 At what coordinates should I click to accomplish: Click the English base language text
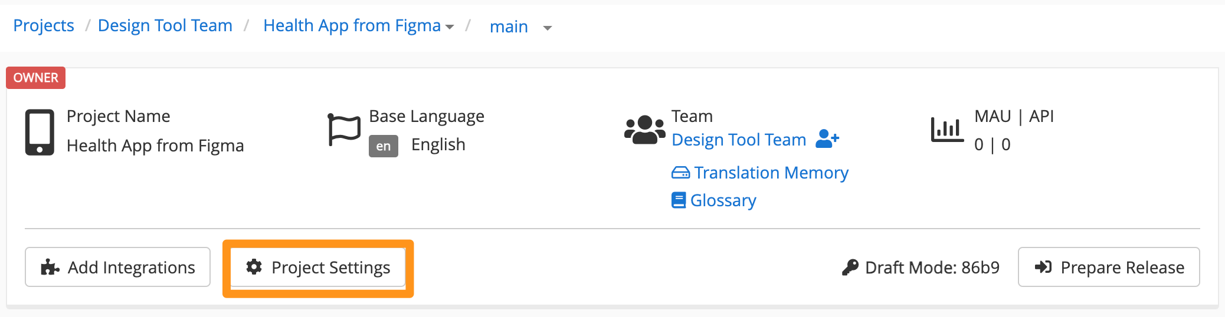[438, 144]
